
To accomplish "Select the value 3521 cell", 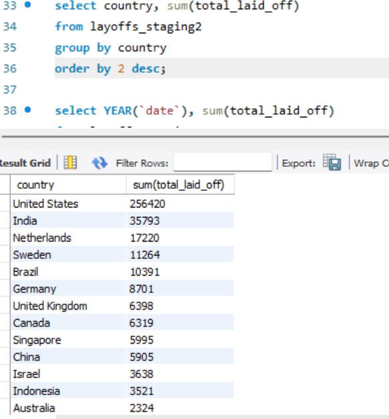I will [180, 391].
